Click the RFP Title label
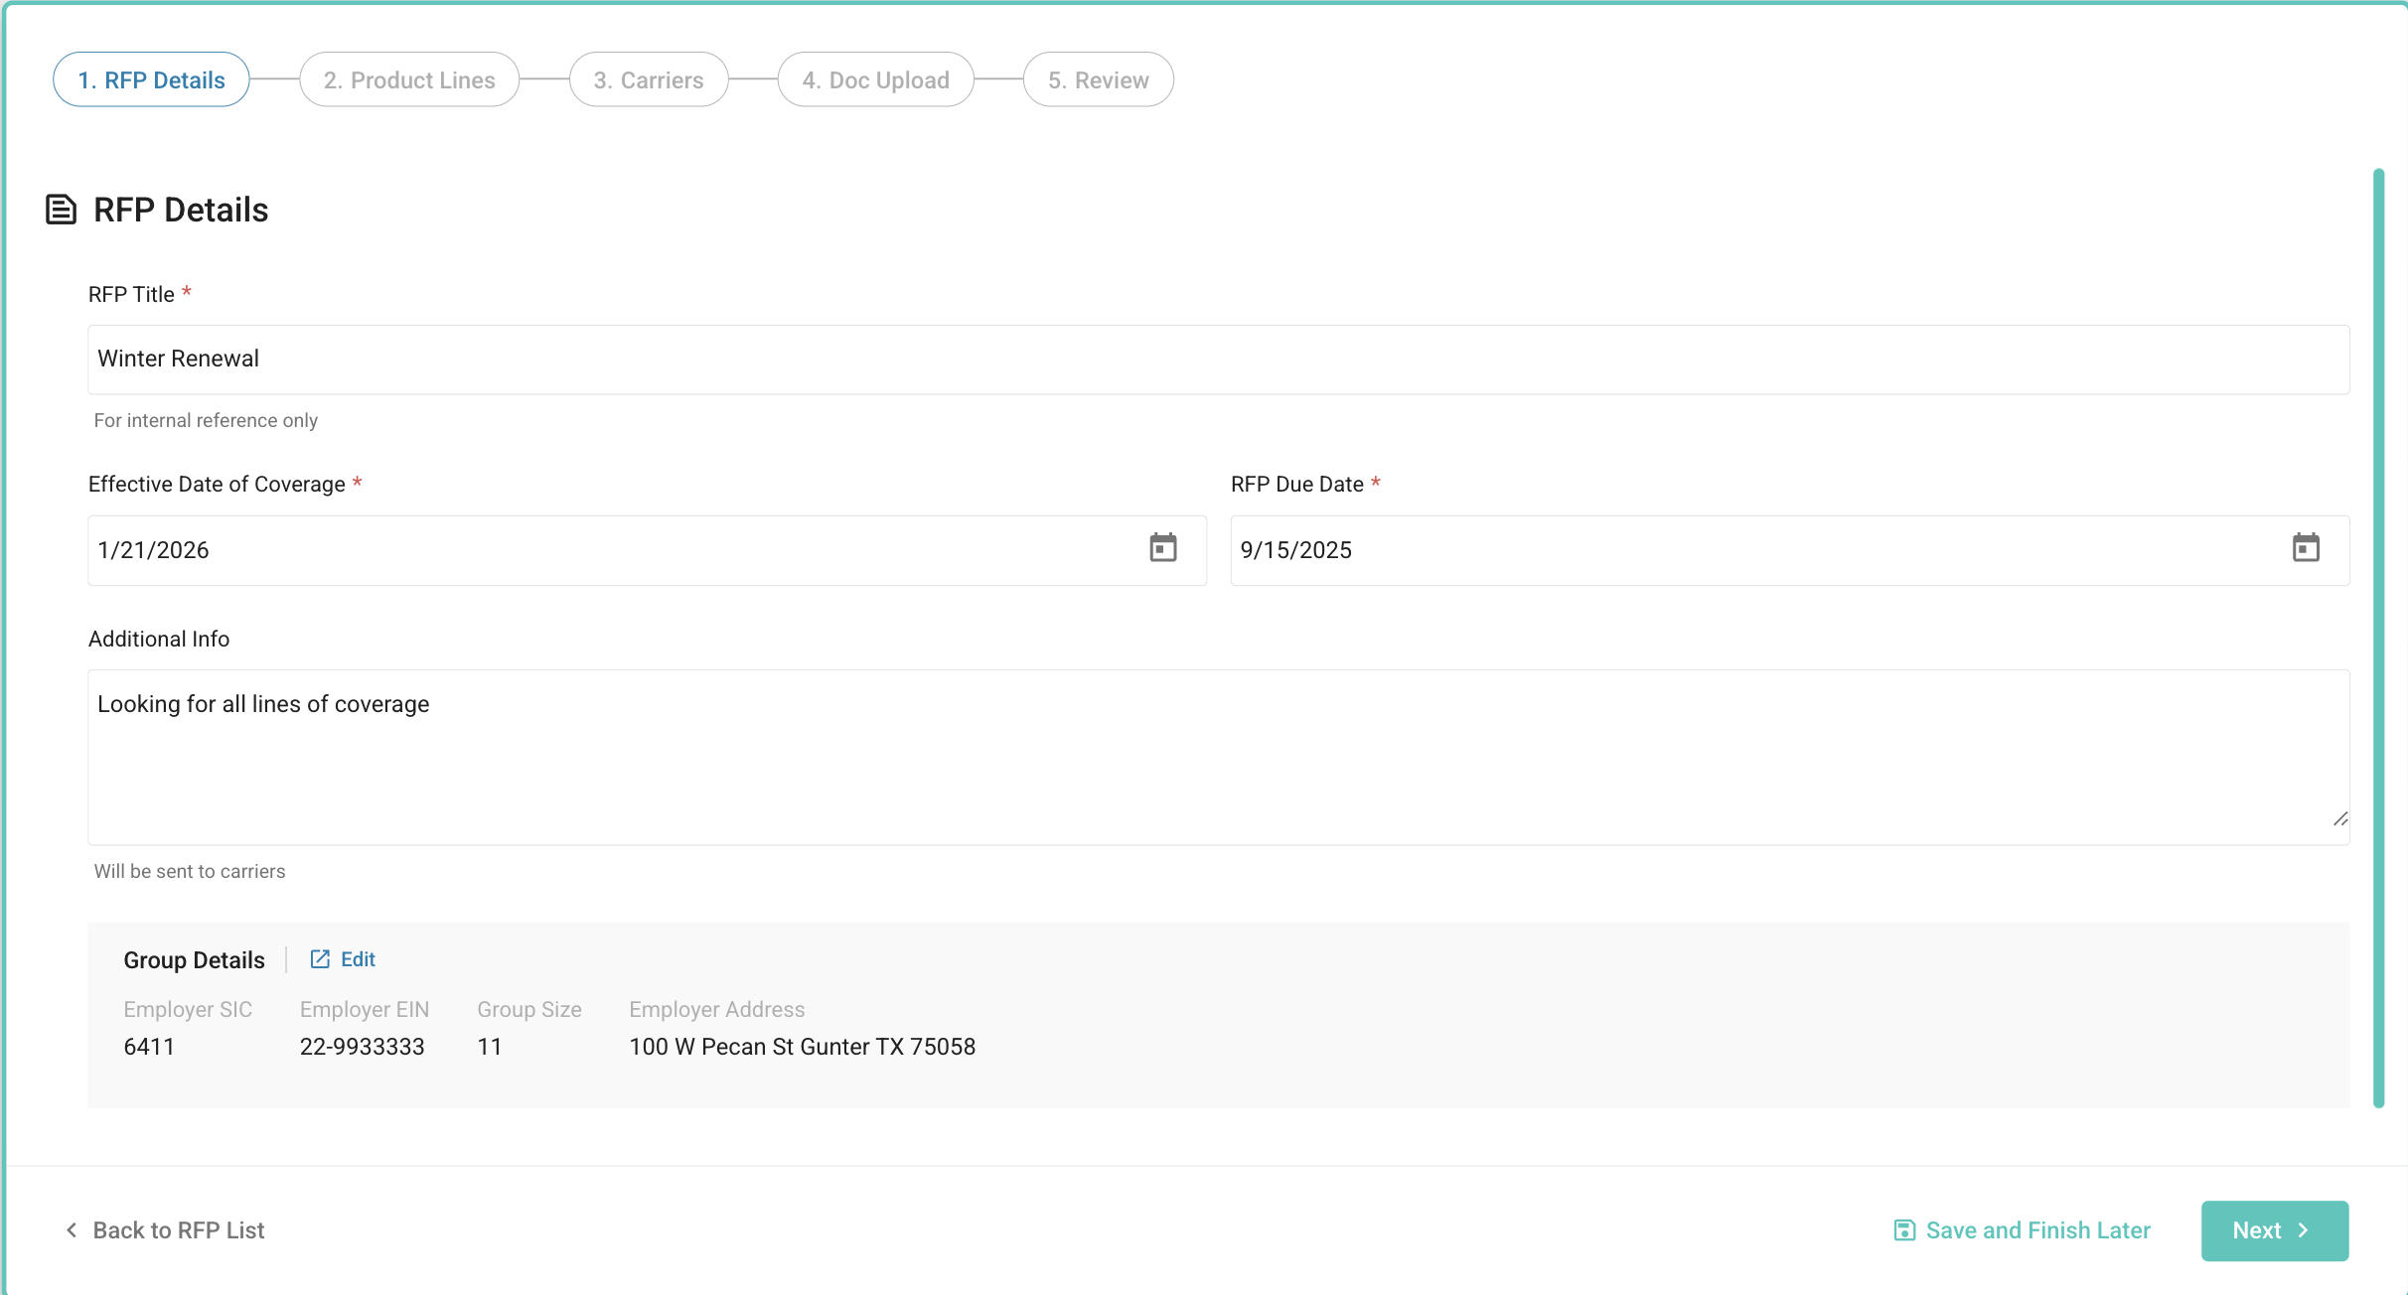The height and width of the screenshot is (1295, 2408). (131, 295)
